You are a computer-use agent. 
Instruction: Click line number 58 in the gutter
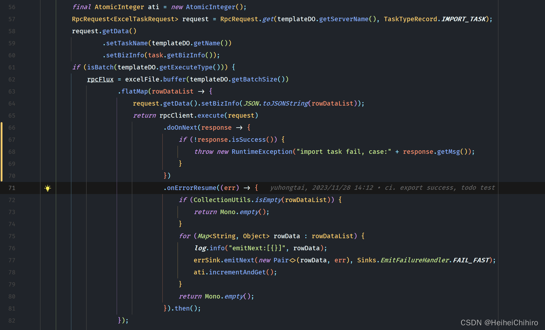(11, 31)
